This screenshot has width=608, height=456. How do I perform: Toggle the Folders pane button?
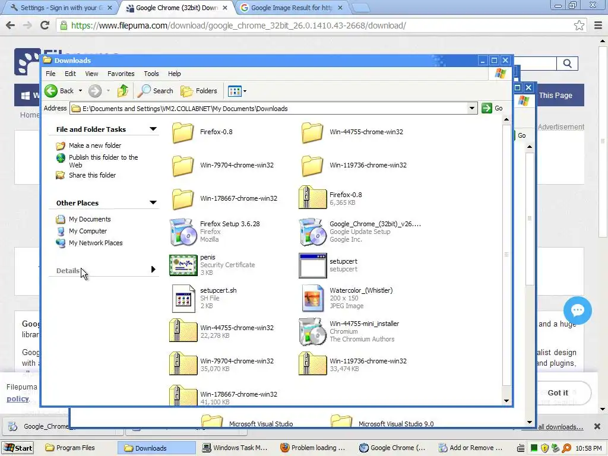(199, 91)
